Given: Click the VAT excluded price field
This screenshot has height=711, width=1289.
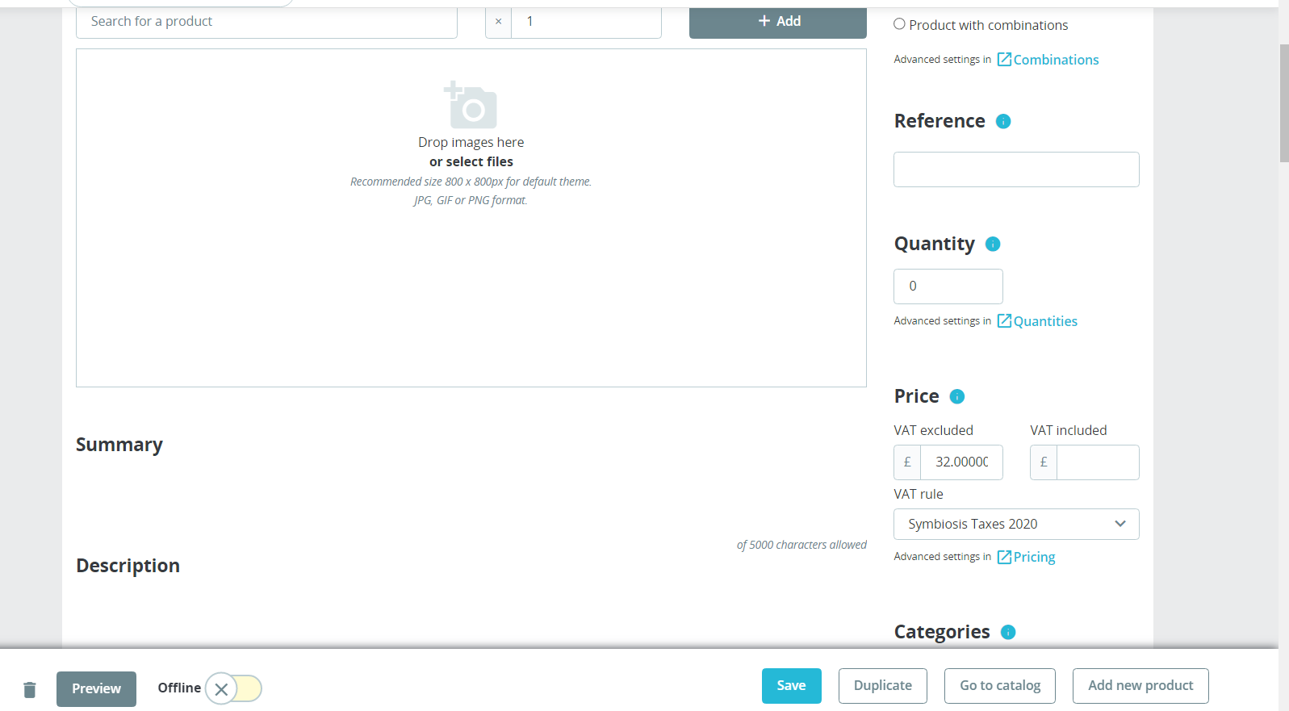Looking at the screenshot, I should coord(961,462).
